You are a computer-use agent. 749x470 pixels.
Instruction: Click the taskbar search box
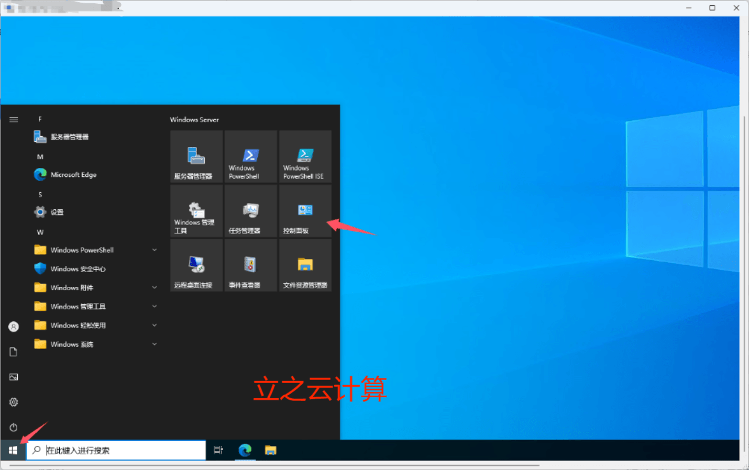tap(116, 450)
